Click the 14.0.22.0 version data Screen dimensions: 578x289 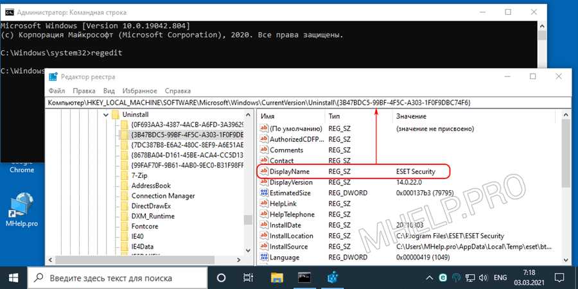point(410,182)
